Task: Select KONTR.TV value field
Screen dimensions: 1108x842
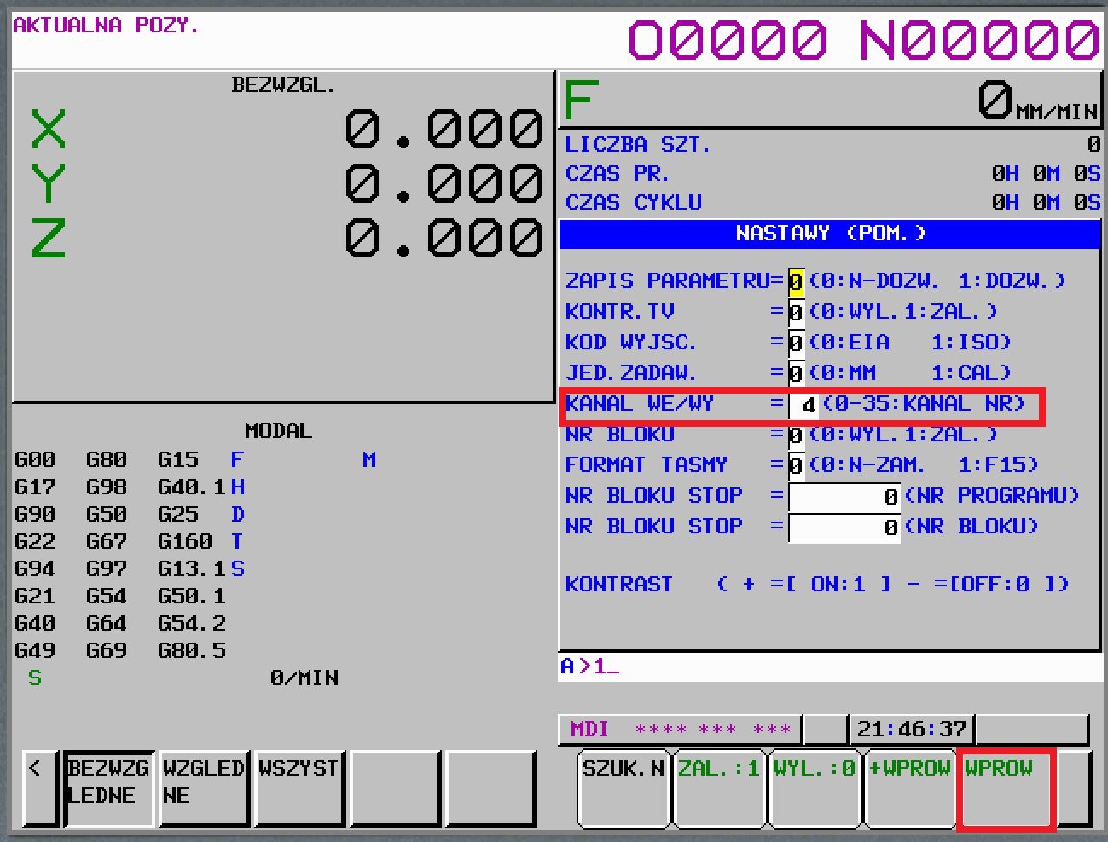Action: [795, 313]
